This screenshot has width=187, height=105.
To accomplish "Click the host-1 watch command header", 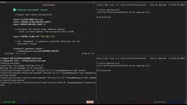I will click(x=141, y=58).
